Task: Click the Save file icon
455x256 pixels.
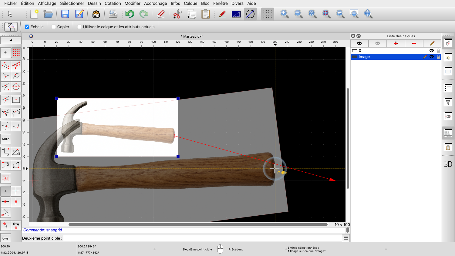Action: click(65, 14)
